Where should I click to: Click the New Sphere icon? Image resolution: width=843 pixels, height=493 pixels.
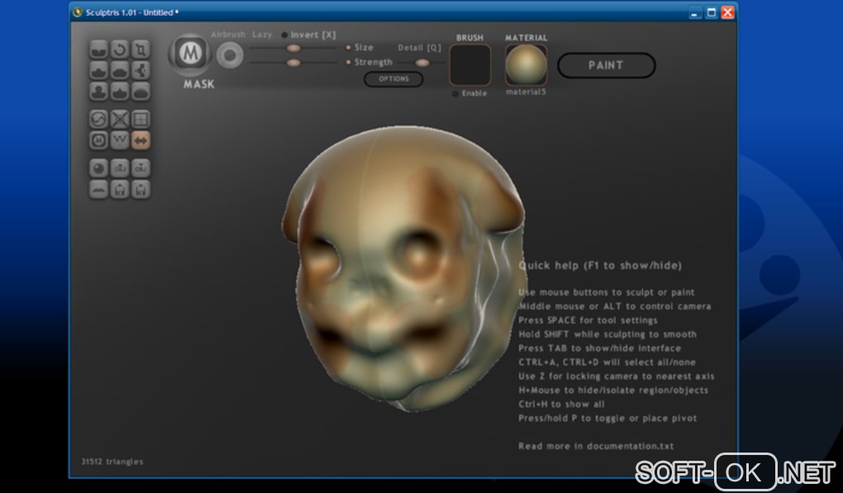click(98, 168)
